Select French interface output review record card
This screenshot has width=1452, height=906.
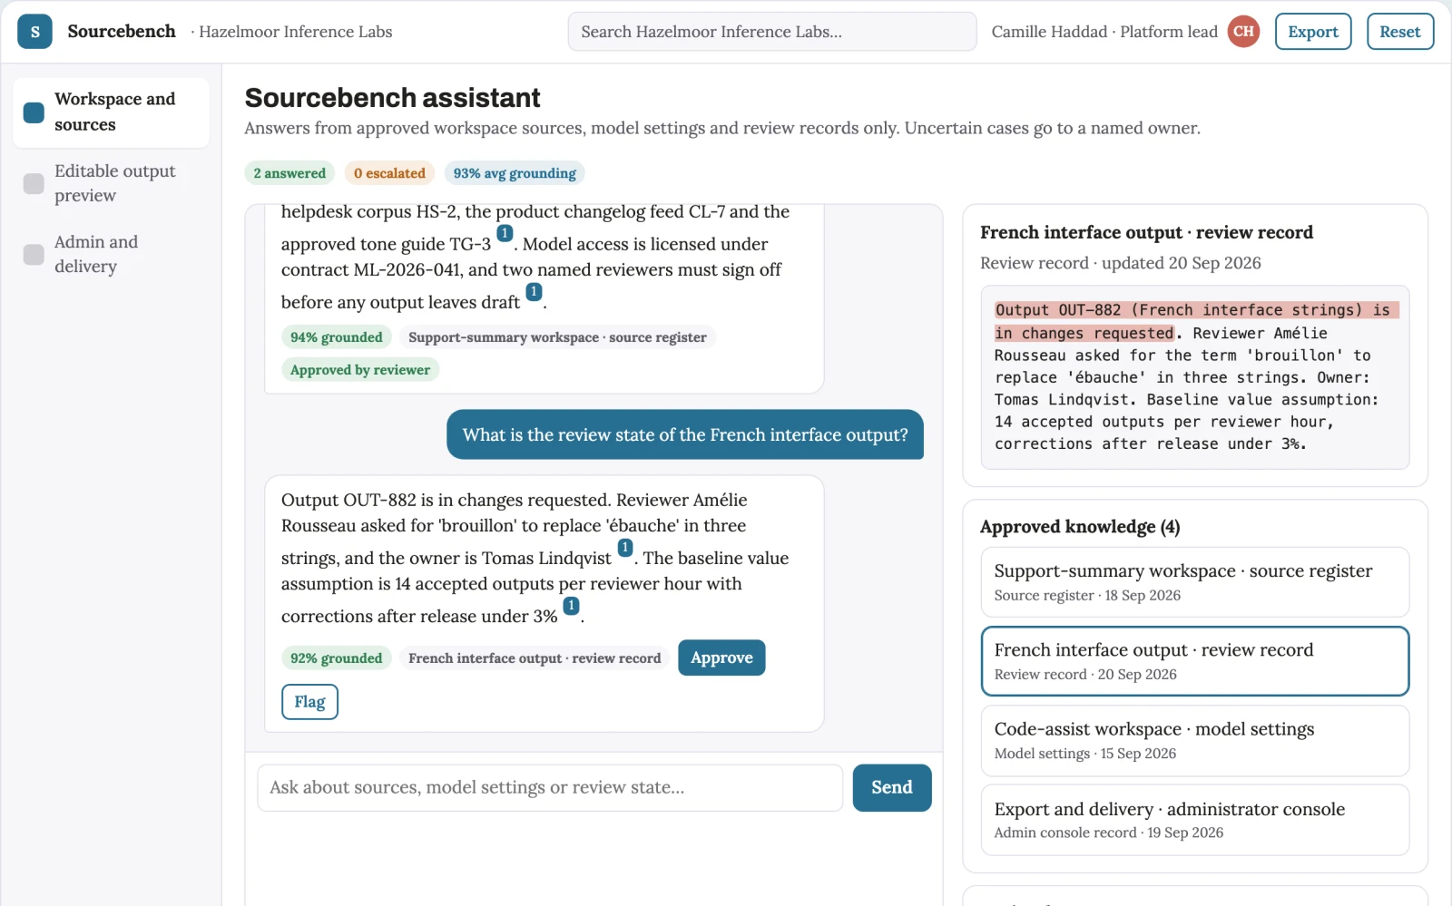[1195, 661]
